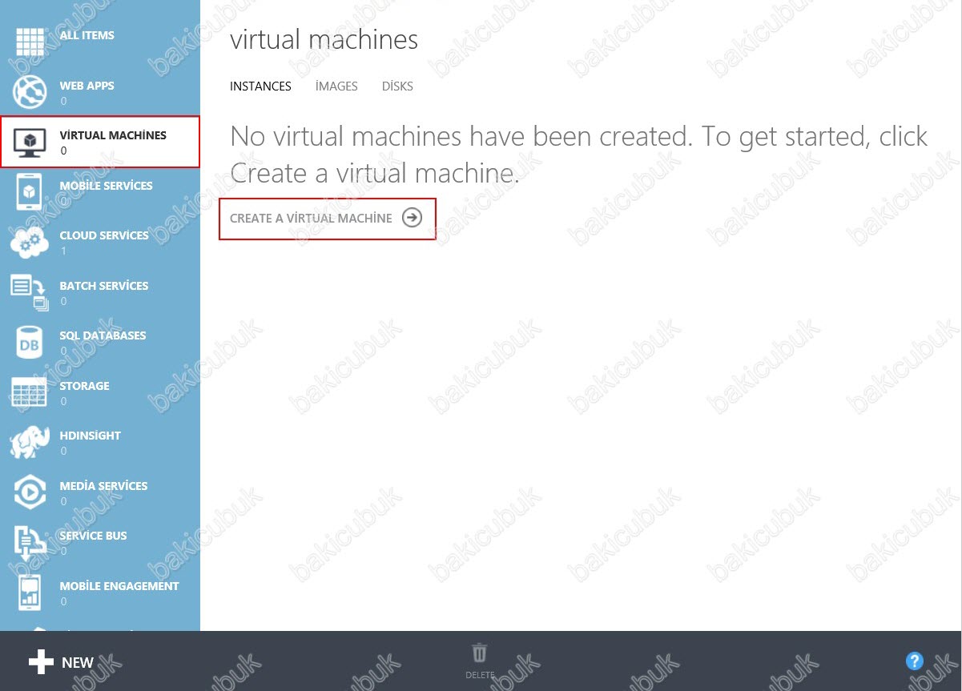The width and height of the screenshot is (962, 691).
Task: Switch to the Instances tab
Action: [x=260, y=86]
